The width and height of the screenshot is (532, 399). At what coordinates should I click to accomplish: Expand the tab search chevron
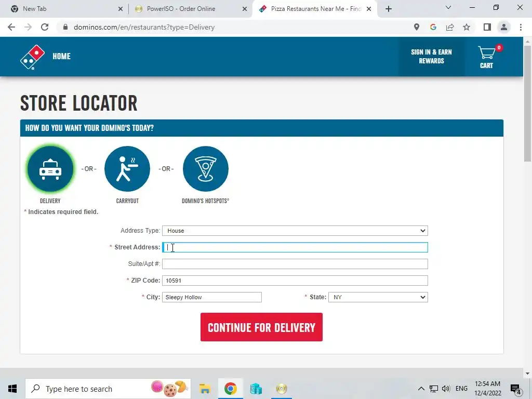[x=448, y=7]
